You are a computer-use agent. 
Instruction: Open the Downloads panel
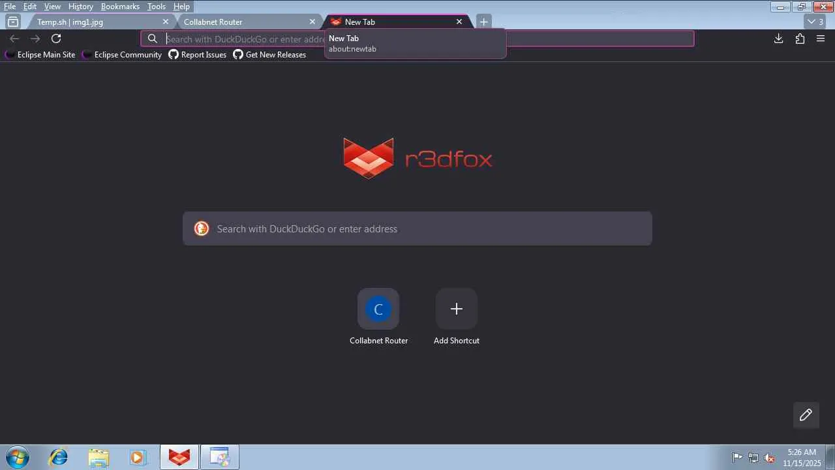[778, 39]
